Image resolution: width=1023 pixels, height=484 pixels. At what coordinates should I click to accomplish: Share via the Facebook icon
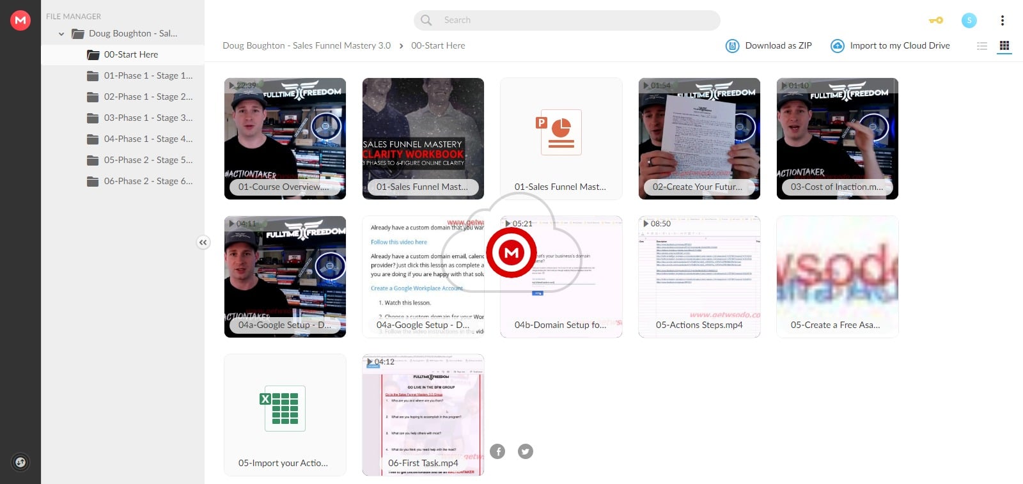497,451
